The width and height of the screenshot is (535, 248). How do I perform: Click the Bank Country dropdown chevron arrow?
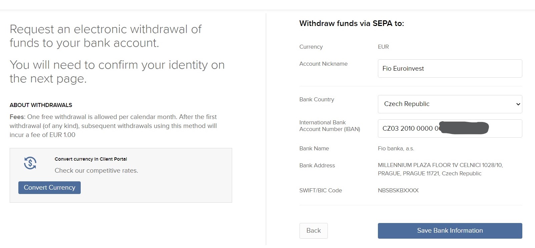(x=518, y=104)
